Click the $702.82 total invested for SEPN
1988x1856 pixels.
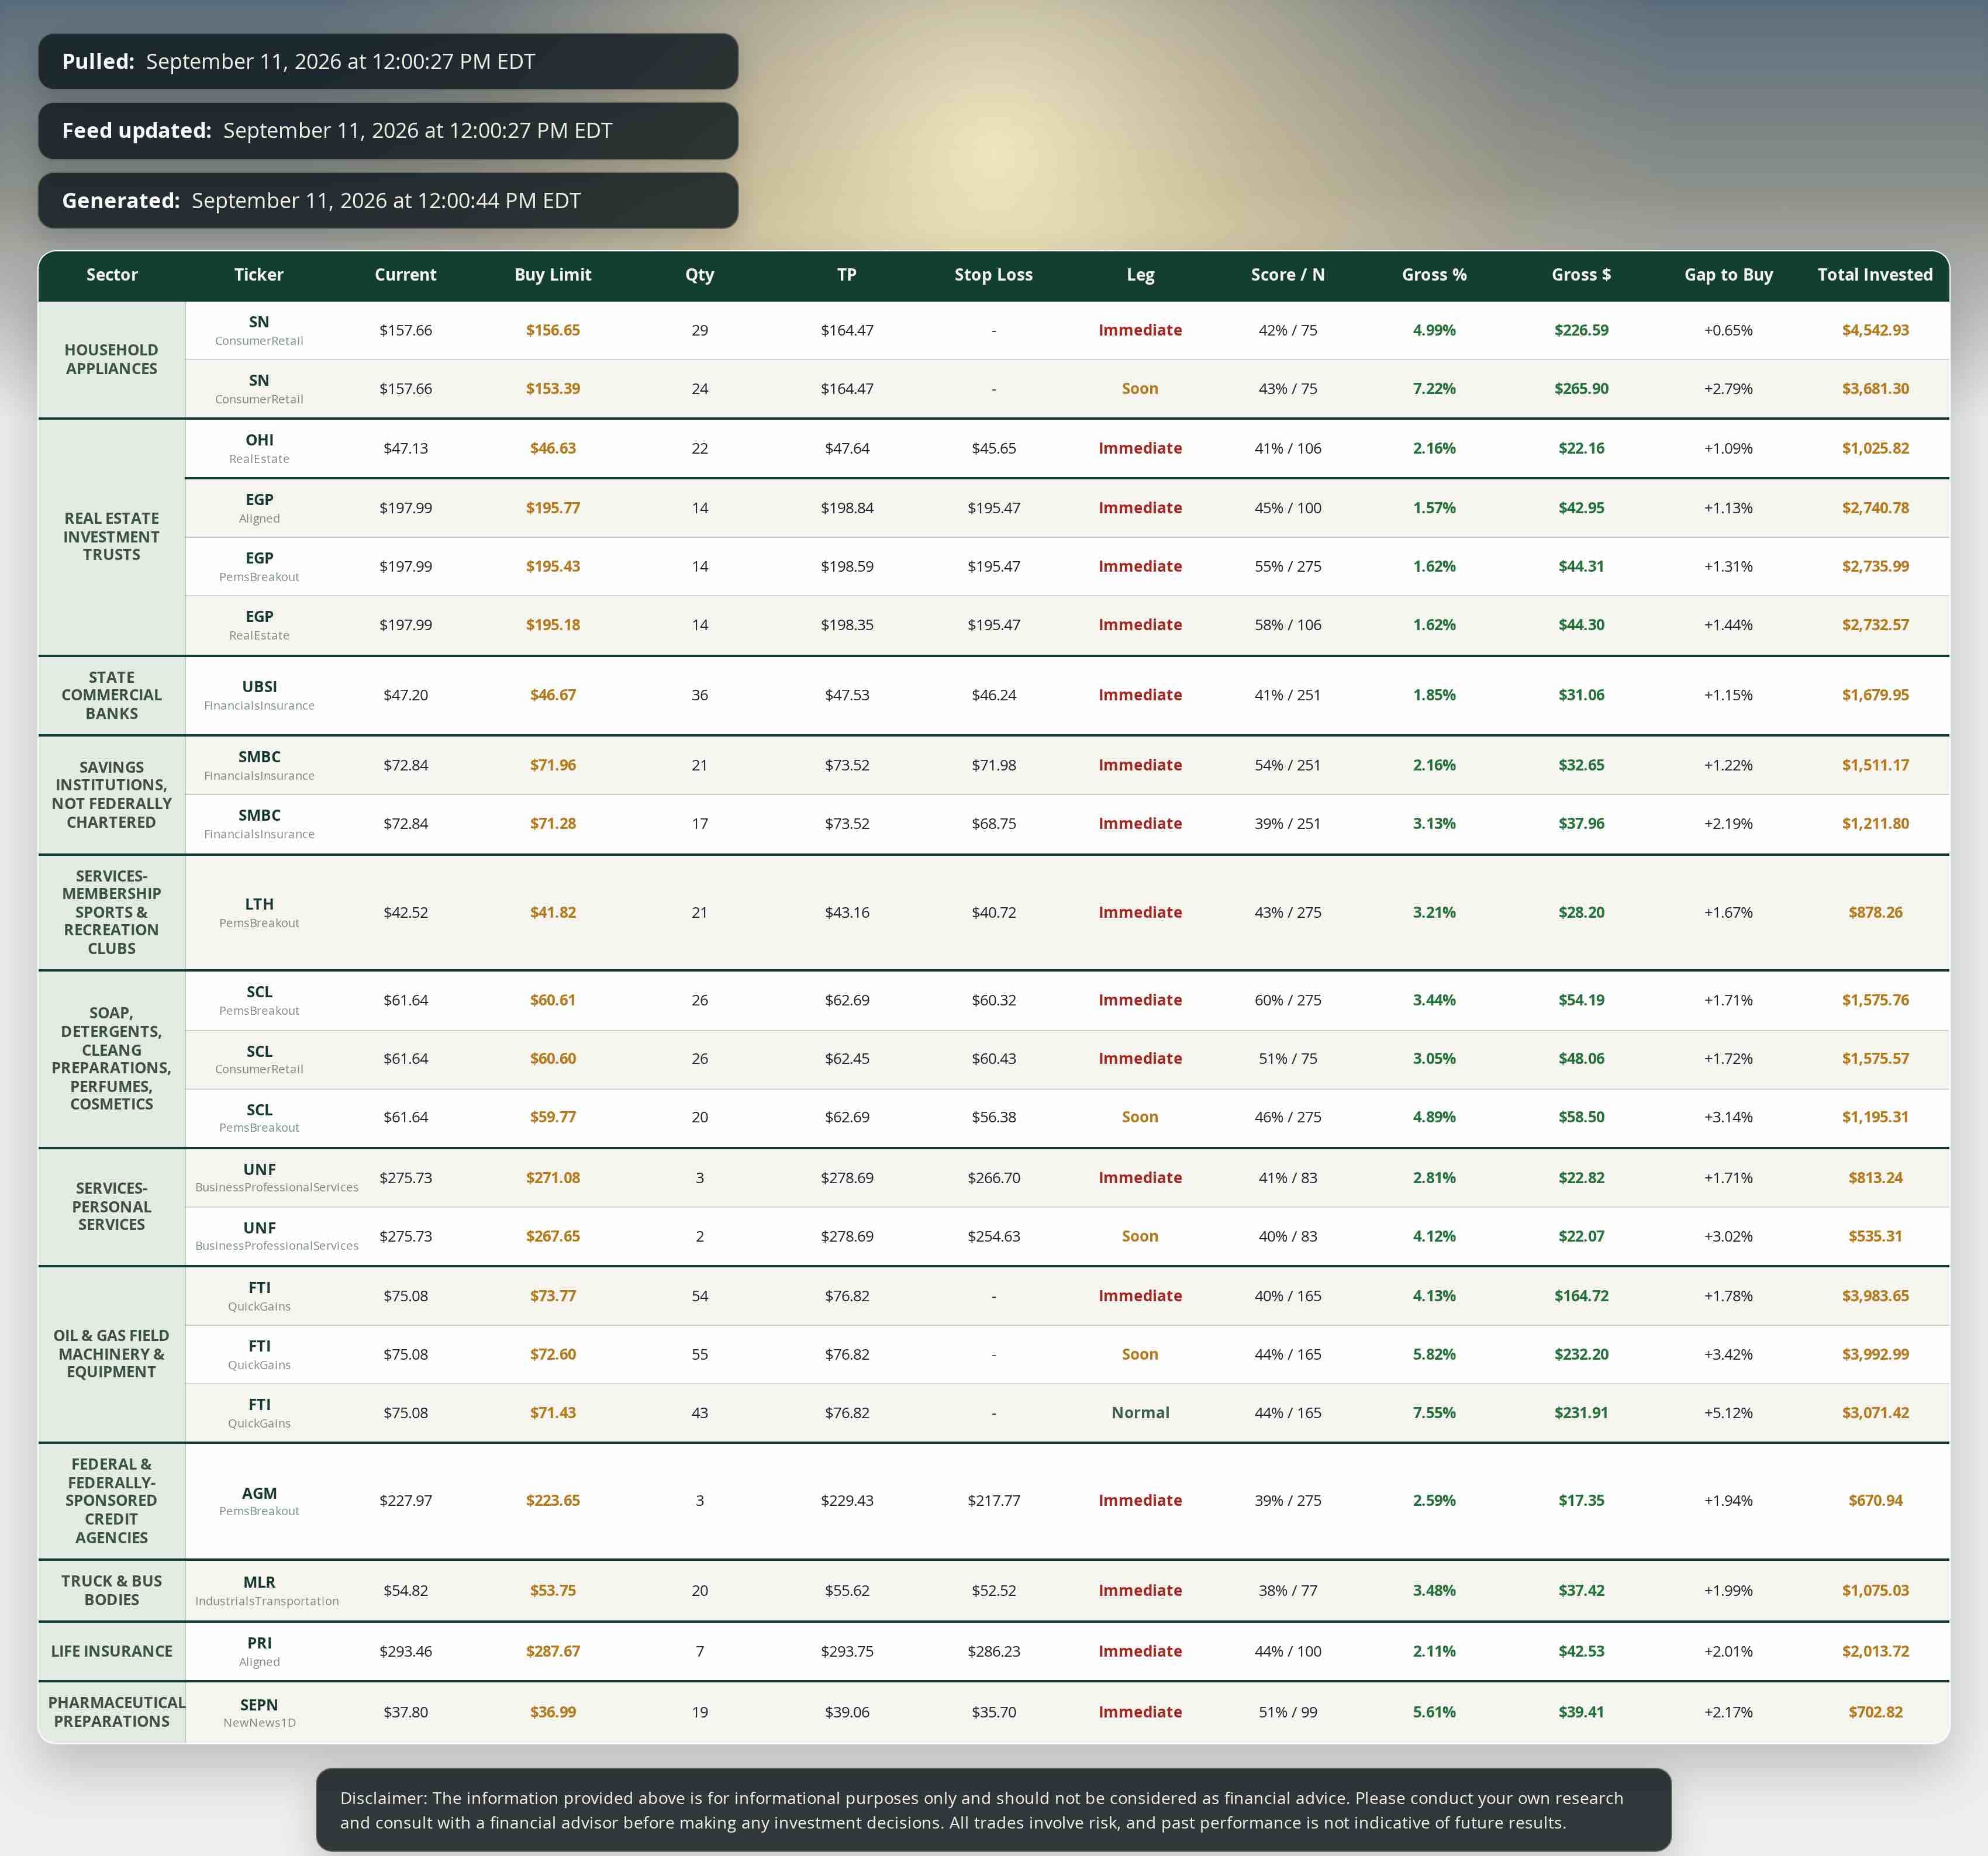tap(1875, 1712)
